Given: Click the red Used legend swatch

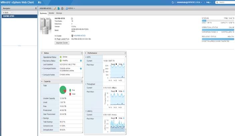Looking at the screenshot, I should 70,94.
